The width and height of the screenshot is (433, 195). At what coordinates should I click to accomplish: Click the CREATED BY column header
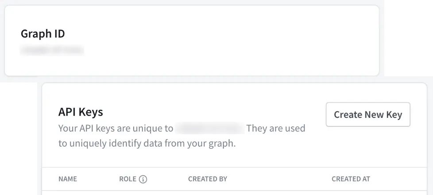207,179
